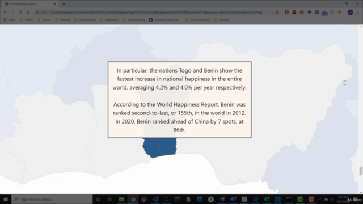Click the browser Back arrow
This screenshot has width=363, height=204.
pyautogui.click(x=5, y=12)
